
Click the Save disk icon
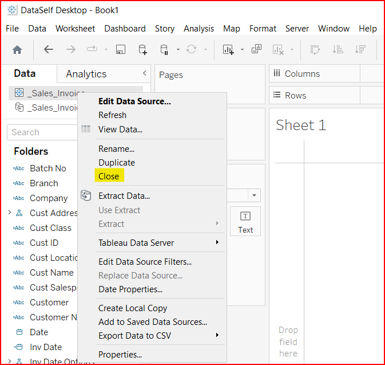click(x=121, y=50)
